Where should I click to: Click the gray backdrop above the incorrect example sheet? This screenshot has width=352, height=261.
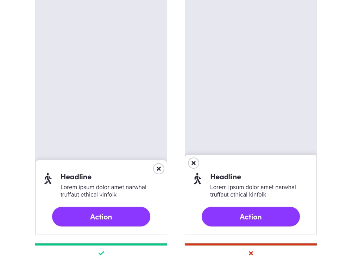251,77
